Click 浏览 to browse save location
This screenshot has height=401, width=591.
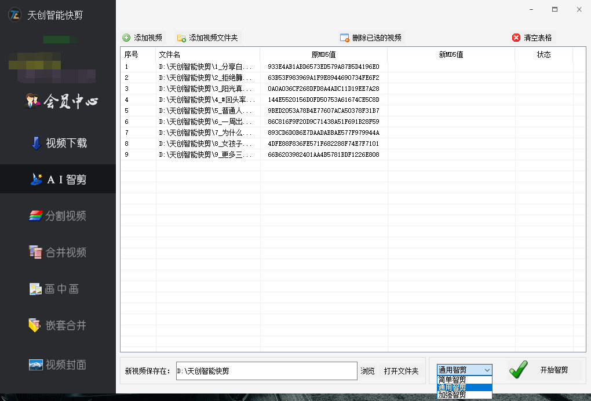point(368,371)
